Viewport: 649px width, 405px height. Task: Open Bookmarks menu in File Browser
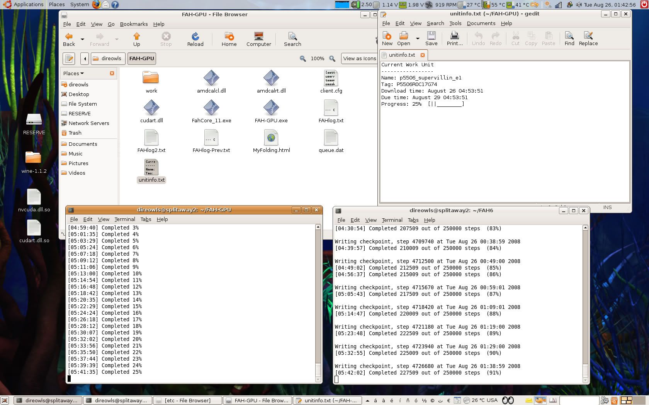coord(134,24)
